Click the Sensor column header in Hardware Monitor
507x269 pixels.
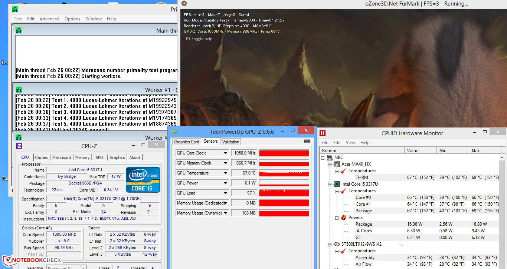coord(362,151)
